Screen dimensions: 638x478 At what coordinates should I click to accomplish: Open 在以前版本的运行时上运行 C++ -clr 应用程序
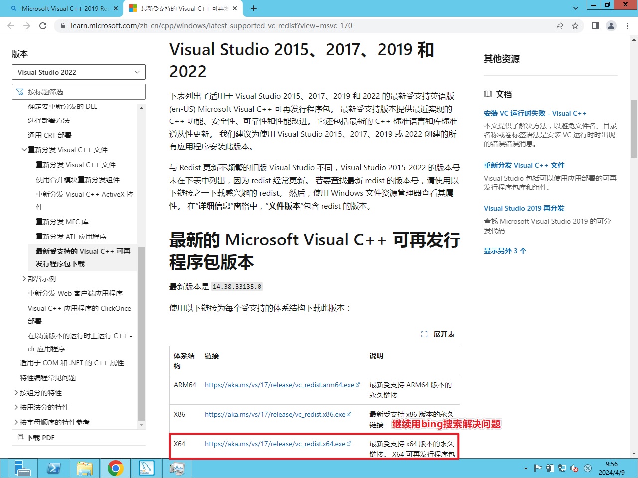[80, 342]
